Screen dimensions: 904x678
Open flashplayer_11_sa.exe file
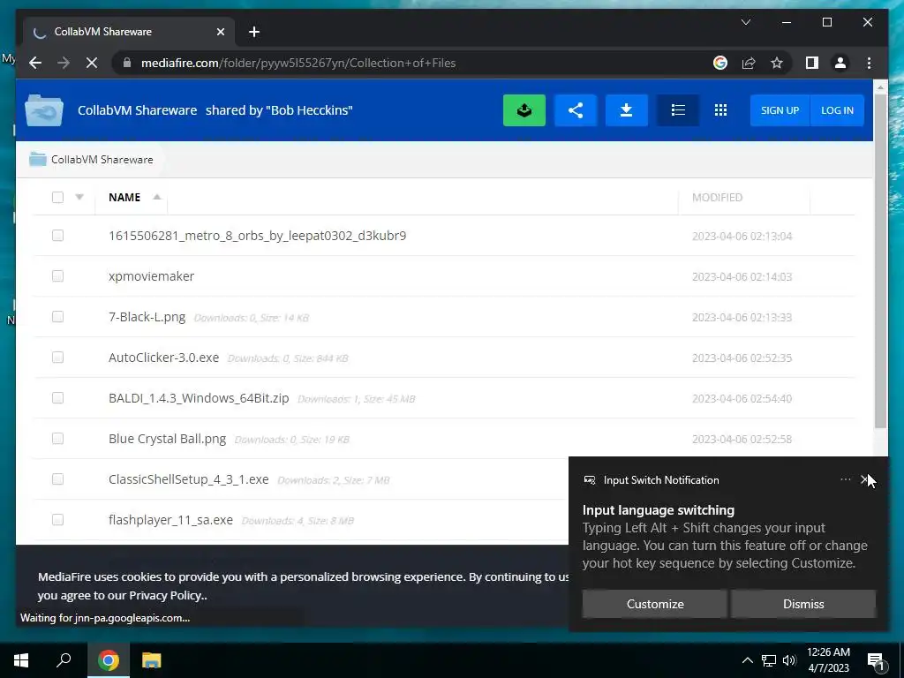pyautogui.click(x=170, y=520)
